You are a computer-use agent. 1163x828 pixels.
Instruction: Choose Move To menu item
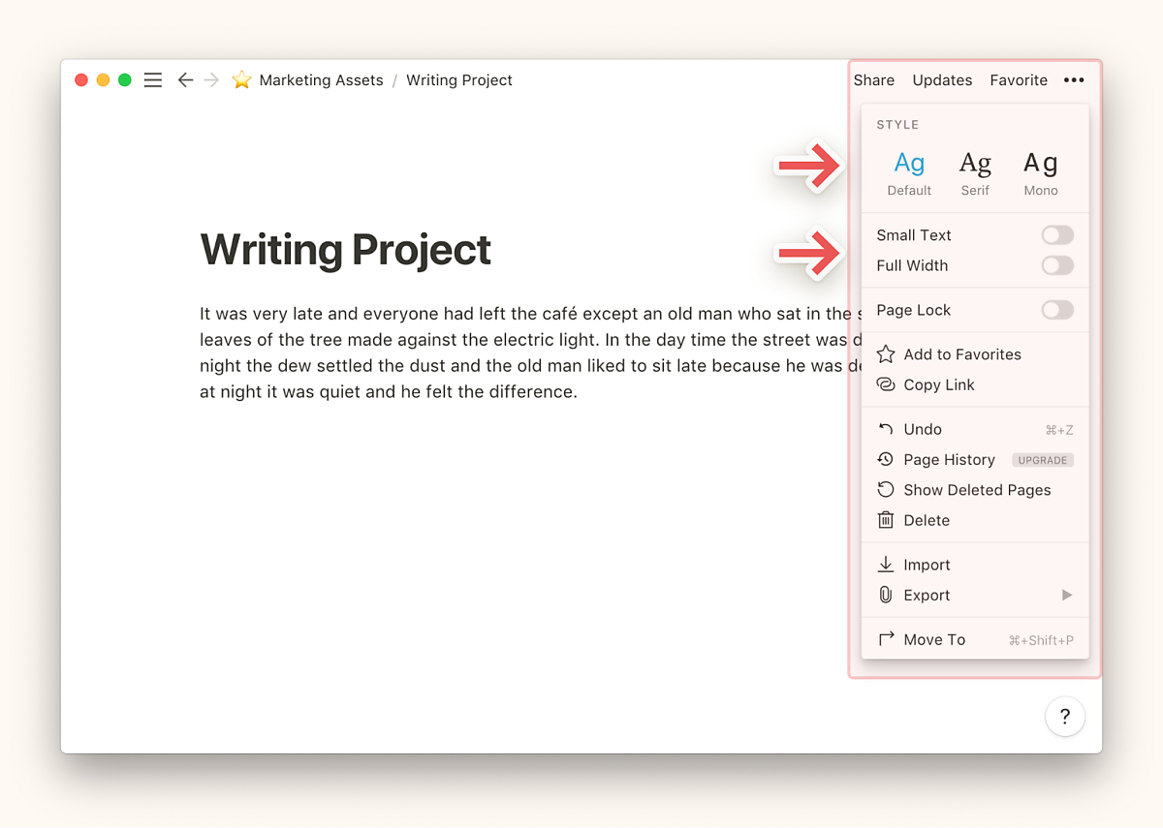click(975, 639)
